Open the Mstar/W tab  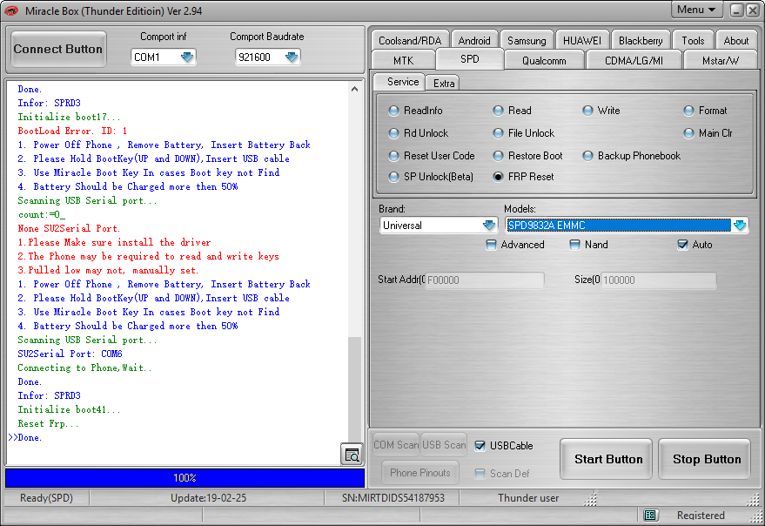click(x=720, y=61)
